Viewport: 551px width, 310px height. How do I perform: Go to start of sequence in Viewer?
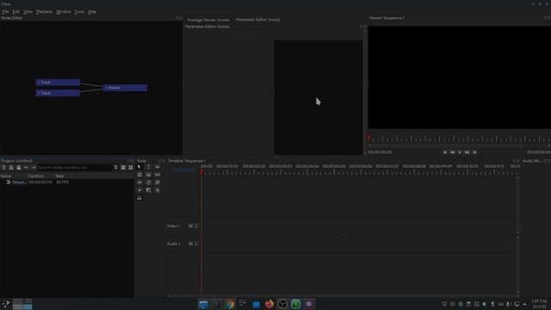[445, 152]
